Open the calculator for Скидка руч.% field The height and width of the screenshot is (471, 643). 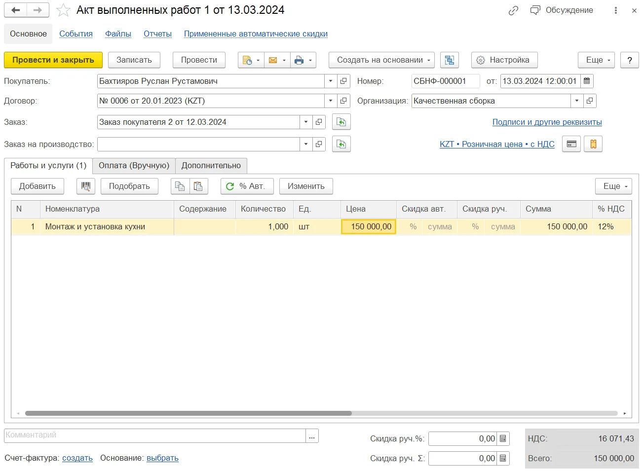tap(503, 438)
